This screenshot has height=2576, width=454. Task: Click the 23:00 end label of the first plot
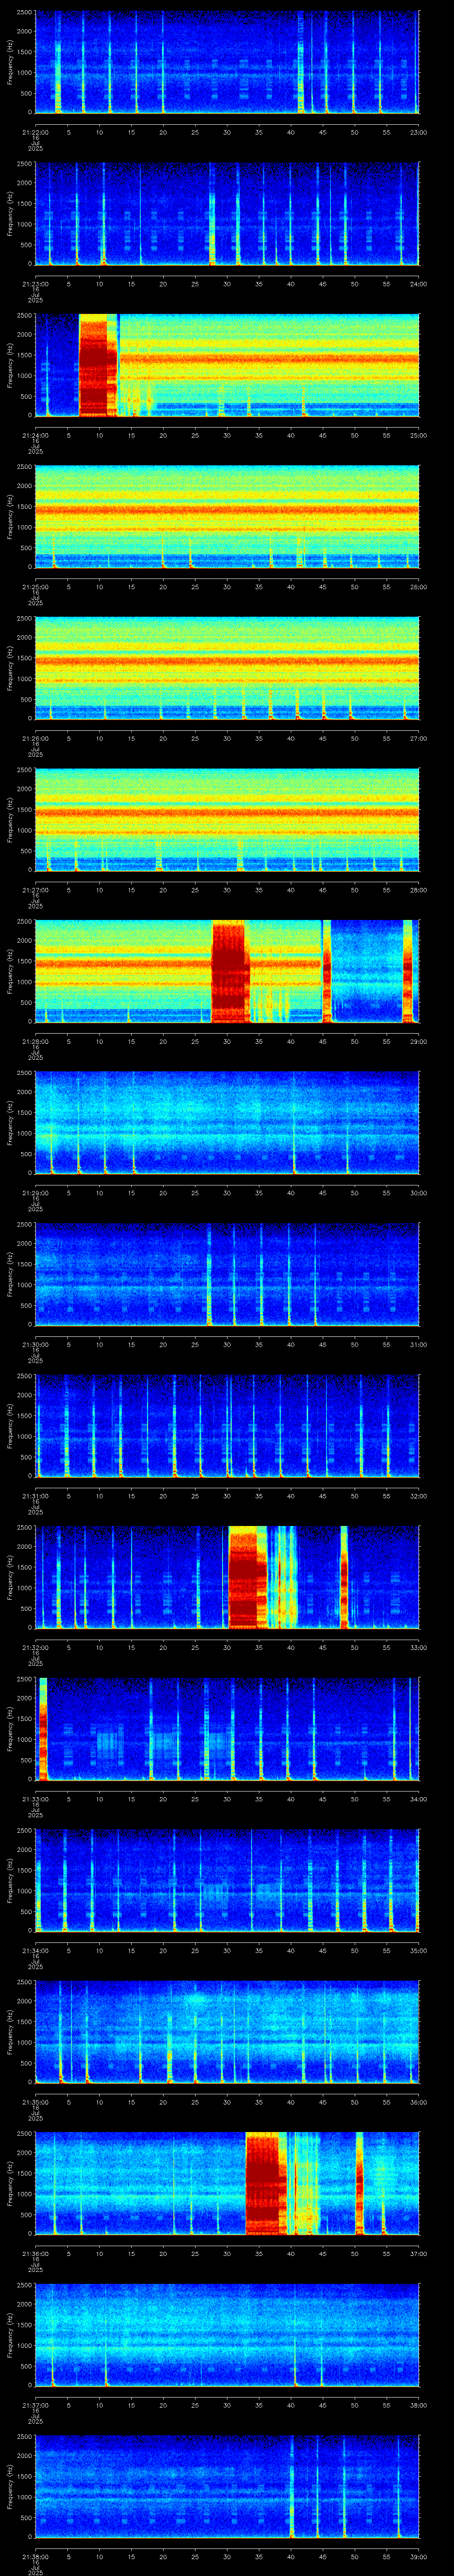[x=418, y=132]
